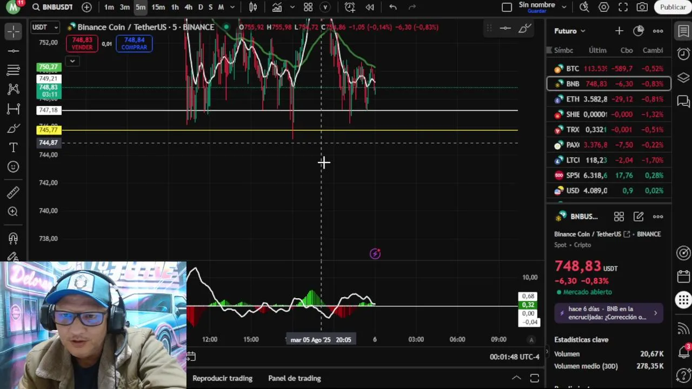Select chart layout square icon
Viewport: 692px width, 389px height.
click(x=507, y=7)
